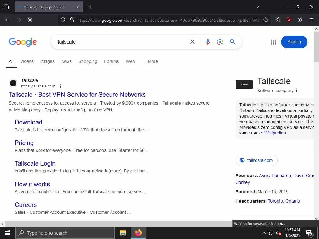The image size is (319, 239).
Task: Switch to the Shopping results tab
Action: (x=88, y=61)
